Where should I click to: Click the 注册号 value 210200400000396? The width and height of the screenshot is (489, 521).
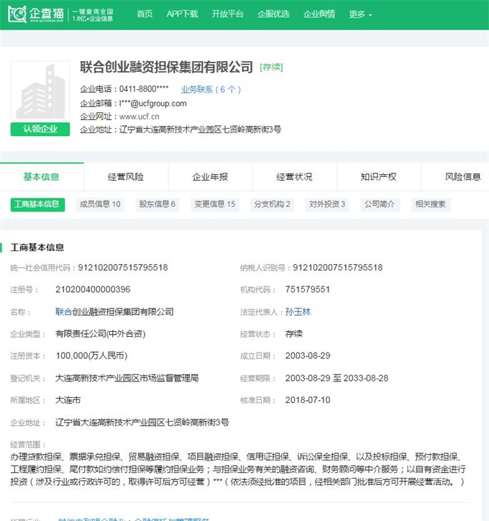pyautogui.click(x=93, y=289)
